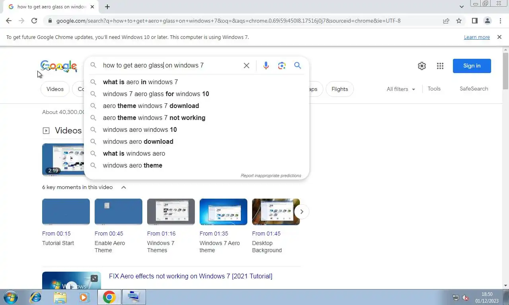Open Google apps grid
The width and height of the screenshot is (509, 305).
[440, 66]
